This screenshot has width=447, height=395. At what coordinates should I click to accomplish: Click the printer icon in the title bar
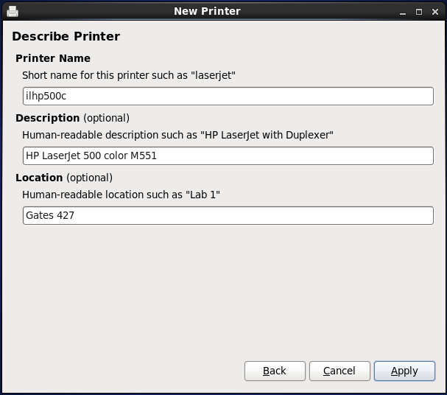coord(13,11)
